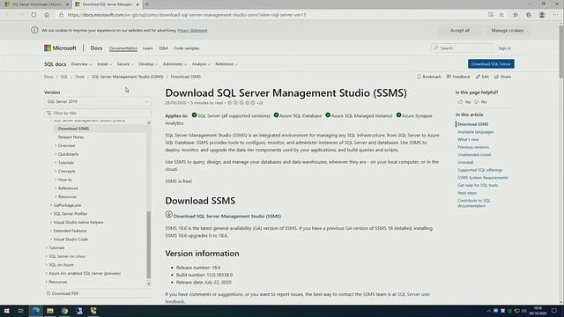564x317 pixels.
Task: Focus the docs Search field
Action: tap(462, 48)
